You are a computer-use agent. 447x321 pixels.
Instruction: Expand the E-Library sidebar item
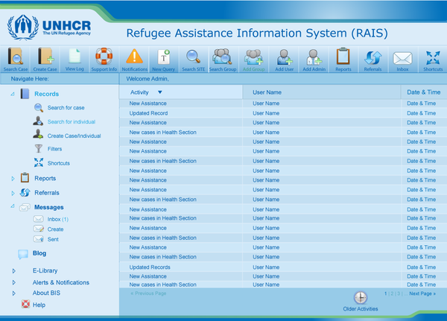click(13, 271)
